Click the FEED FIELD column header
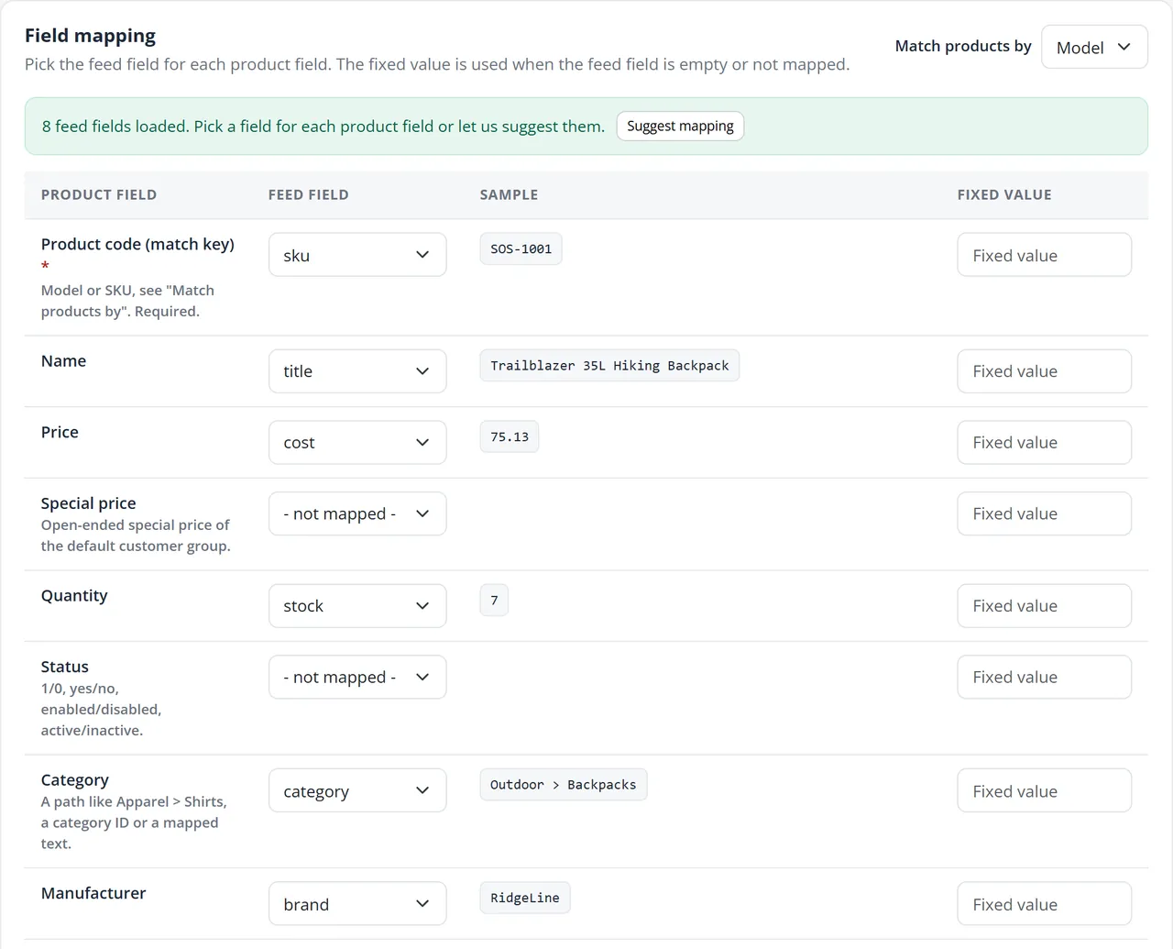The height and width of the screenshot is (949, 1173). [309, 194]
